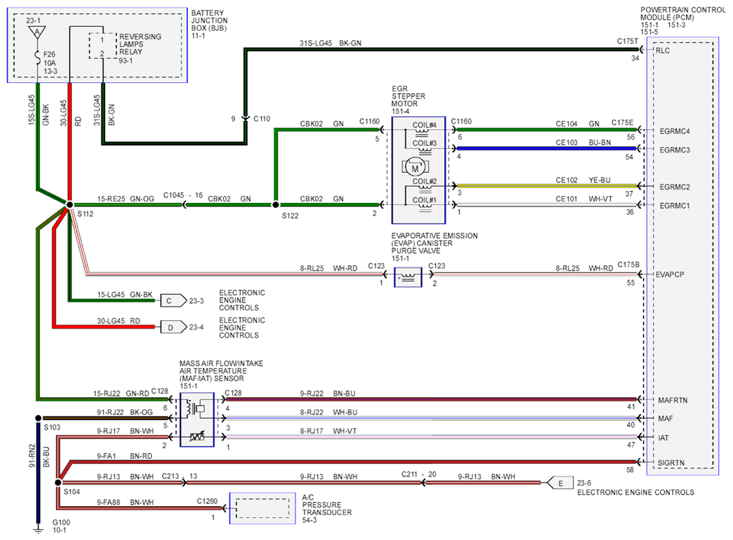Select the EVAPCP pin label
This screenshot has width=733, height=540.
click(x=669, y=275)
